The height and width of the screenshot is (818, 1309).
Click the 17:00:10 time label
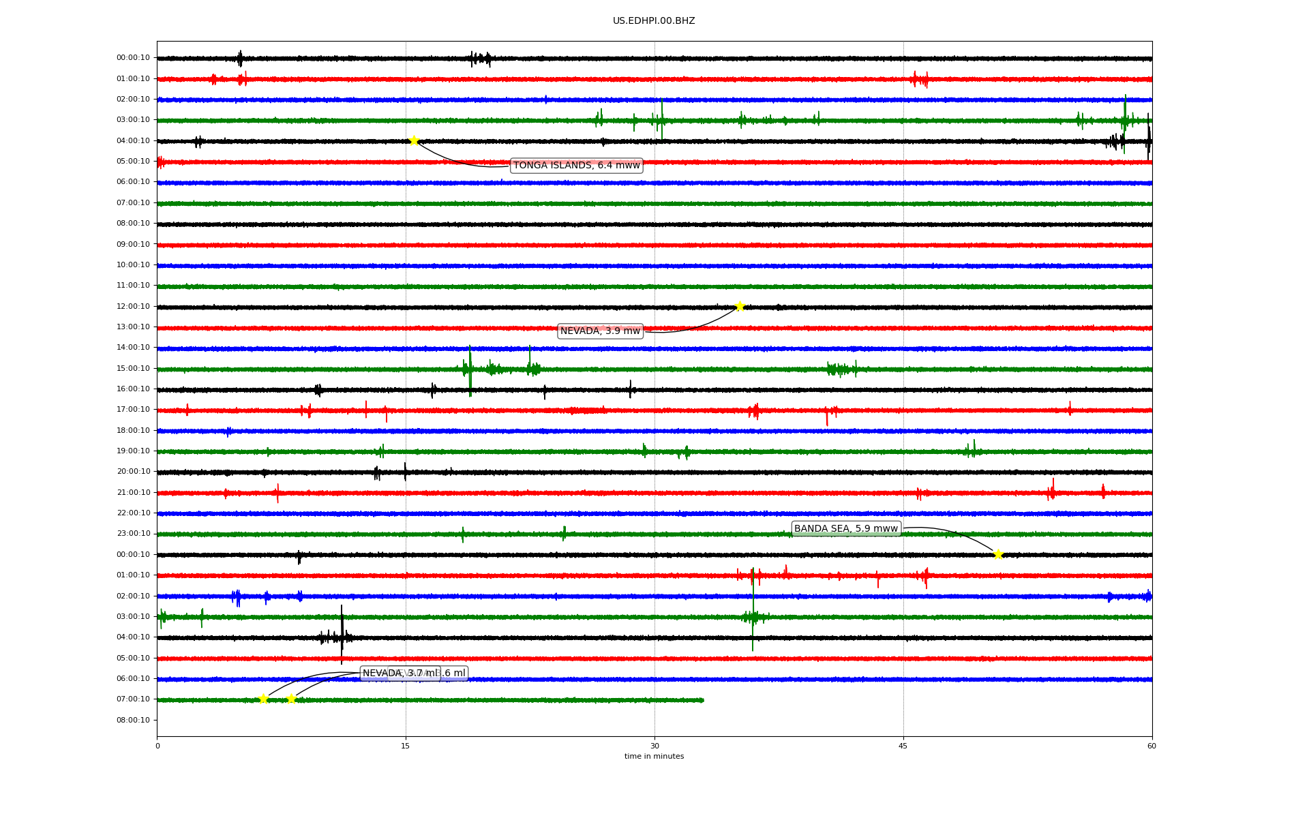click(133, 410)
